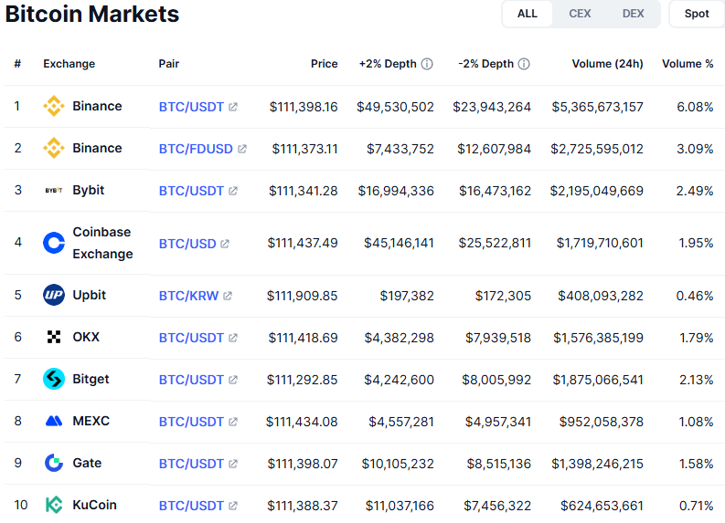Click external link icon beside BTC/KRW

click(228, 296)
